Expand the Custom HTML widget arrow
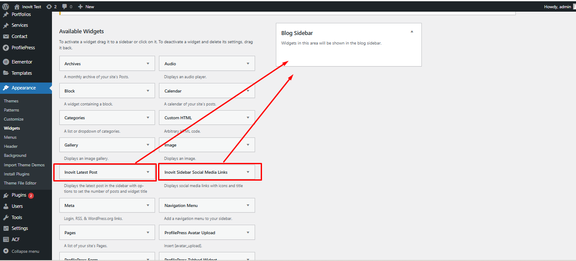Screen dimensions: 576x261 [x=248, y=118]
